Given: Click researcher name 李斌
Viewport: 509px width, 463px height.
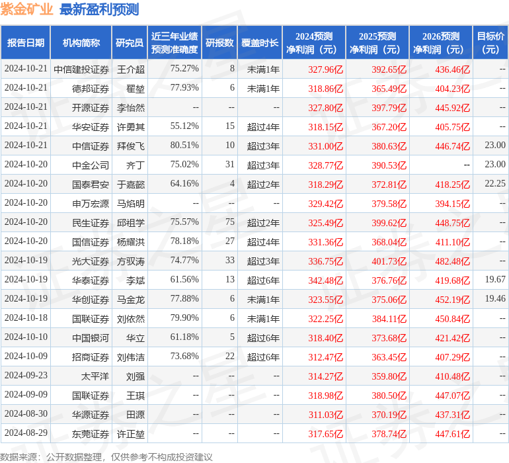Looking at the screenshot, I should pos(136,280).
